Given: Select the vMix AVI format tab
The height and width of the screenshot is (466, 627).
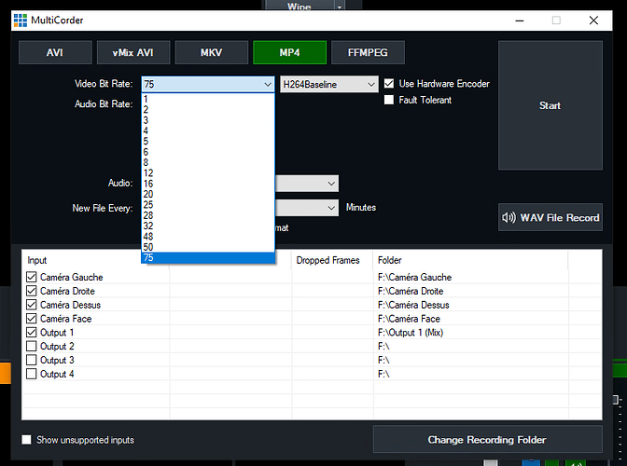Looking at the screenshot, I should 133,52.
